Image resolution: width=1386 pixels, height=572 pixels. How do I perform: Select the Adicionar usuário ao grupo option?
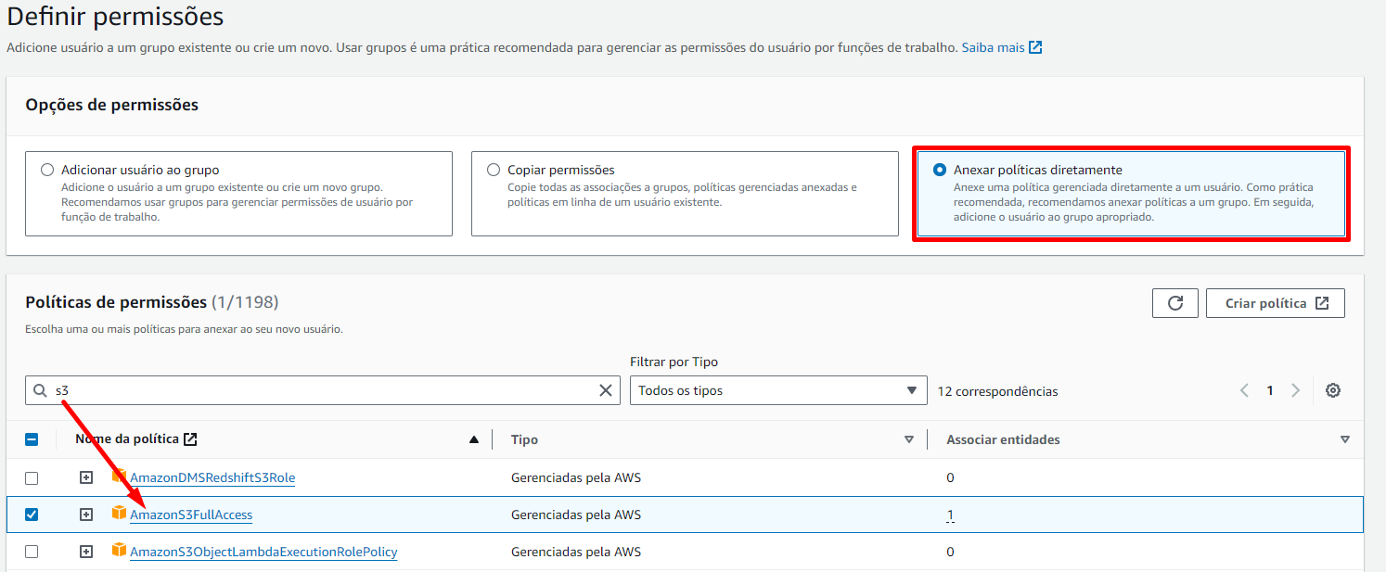tap(47, 171)
